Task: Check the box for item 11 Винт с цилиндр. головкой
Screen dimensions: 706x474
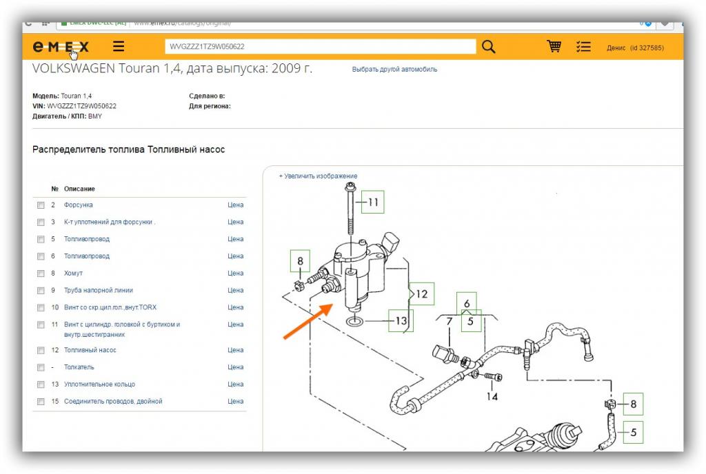Action: (x=41, y=324)
